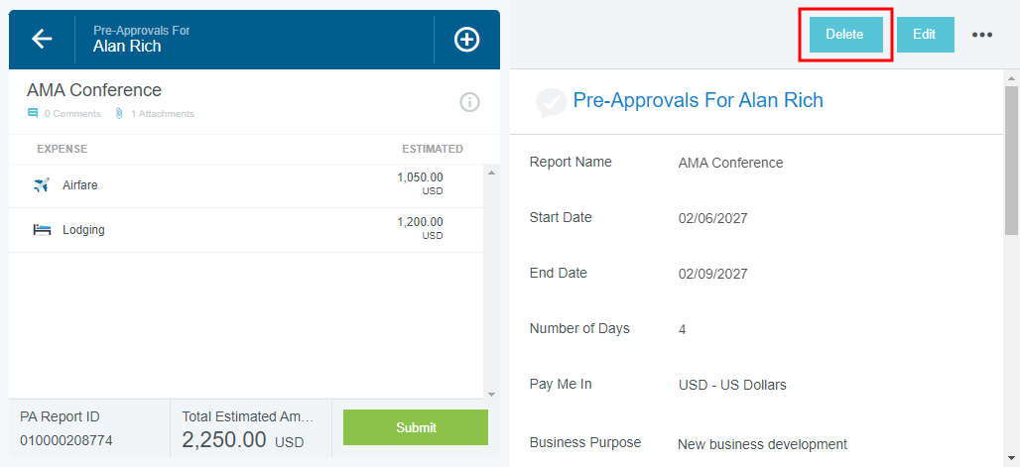Click the back arrow icon
Viewport: 1020px width, 467px height.
(x=42, y=39)
